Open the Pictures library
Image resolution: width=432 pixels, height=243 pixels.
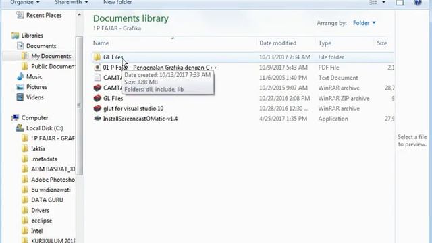pyautogui.click(x=36, y=87)
